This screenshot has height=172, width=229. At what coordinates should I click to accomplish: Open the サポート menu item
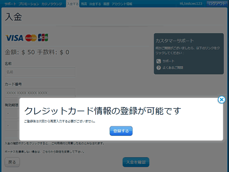point(10,4)
